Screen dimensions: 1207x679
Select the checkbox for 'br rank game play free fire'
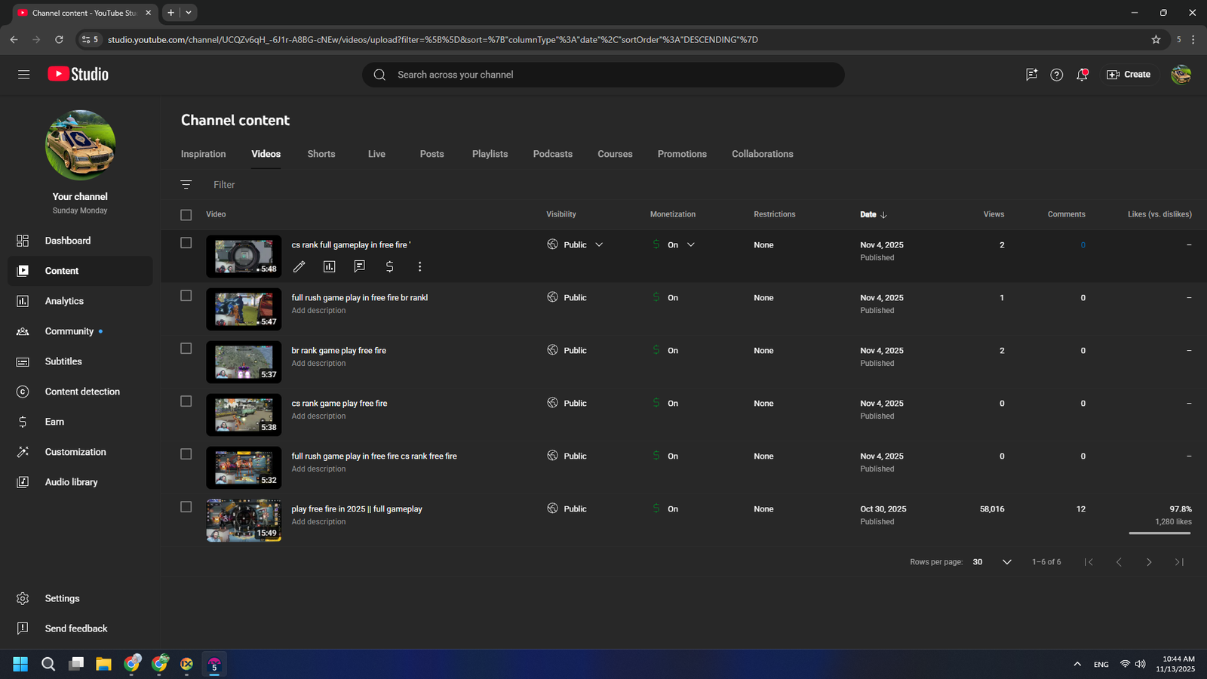[186, 349]
